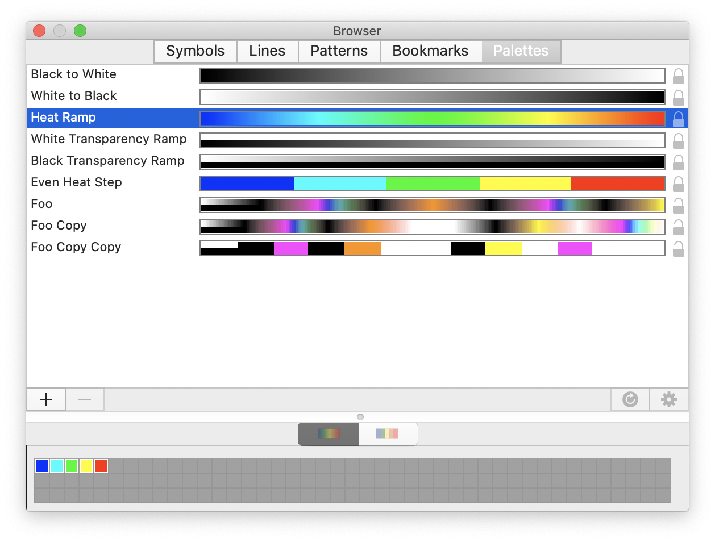Screen dimensions: 715x542
Task: Switch to the Symbols tab
Action: pyautogui.click(x=195, y=51)
